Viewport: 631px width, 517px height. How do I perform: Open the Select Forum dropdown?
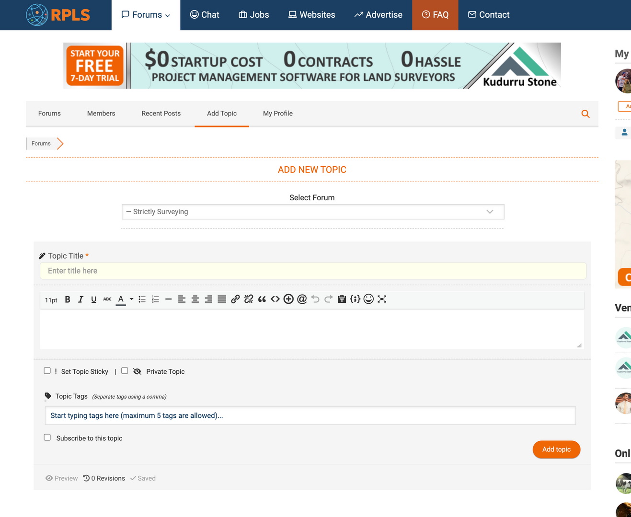(x=312, y=212)
